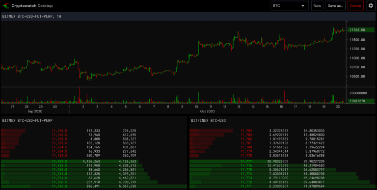Screen dimensions: 377x190
Task: Click the 11500.00 price axis label
Action: 357,39
